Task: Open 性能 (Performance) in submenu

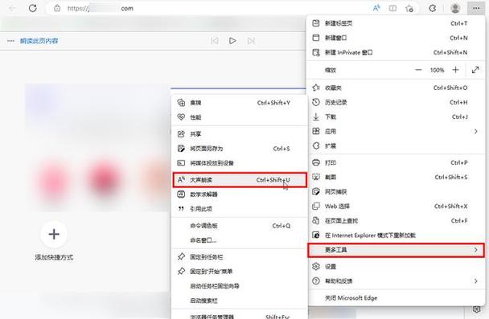Action: click(240, 117)
